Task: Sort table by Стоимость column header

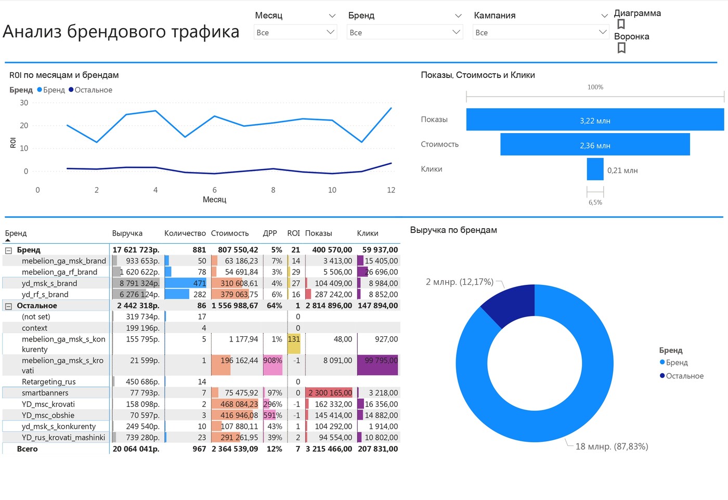Action: (x=230, y=233)
